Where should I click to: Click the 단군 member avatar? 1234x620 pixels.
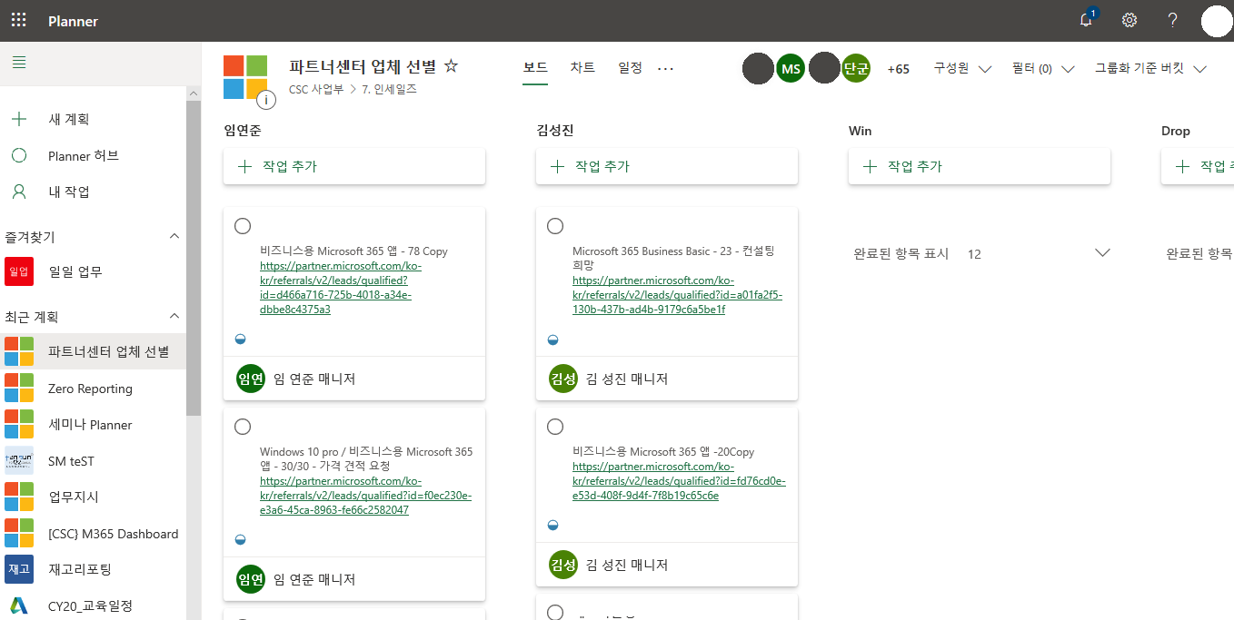[856, 69]
